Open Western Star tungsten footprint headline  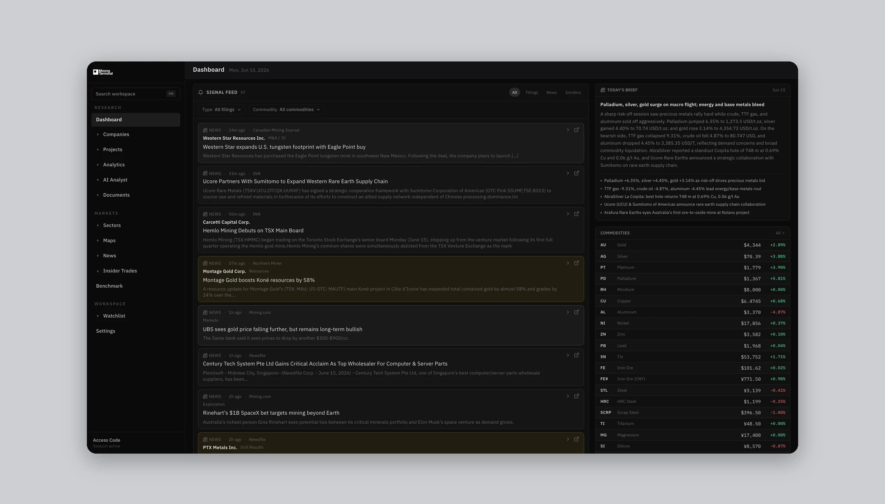click(284, 147)
